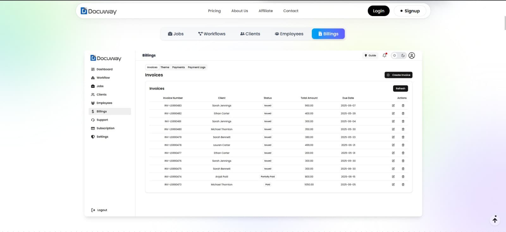Go to Dashboard in the sidebar
The height and width of the screenshot is (232, 506).
coord(104,69)
